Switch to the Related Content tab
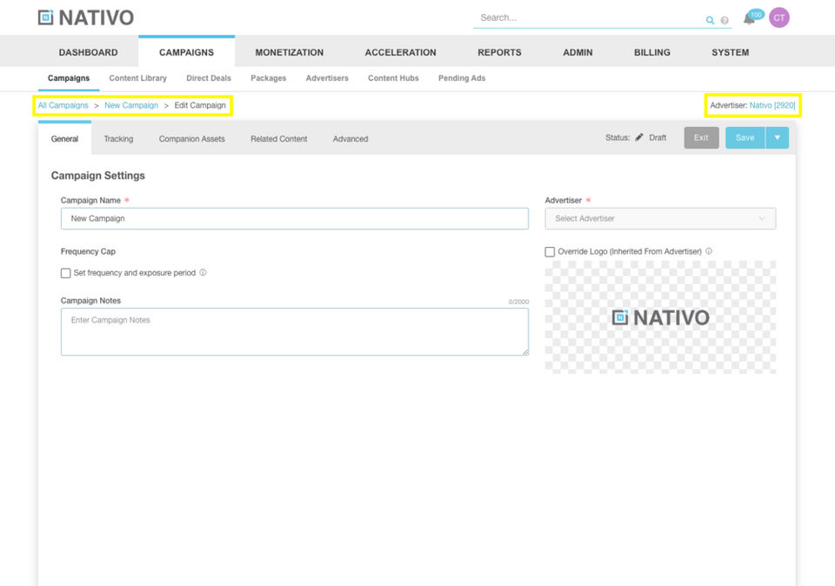The height and width of the screenshot is (586, 835). (x=278, y=139)
